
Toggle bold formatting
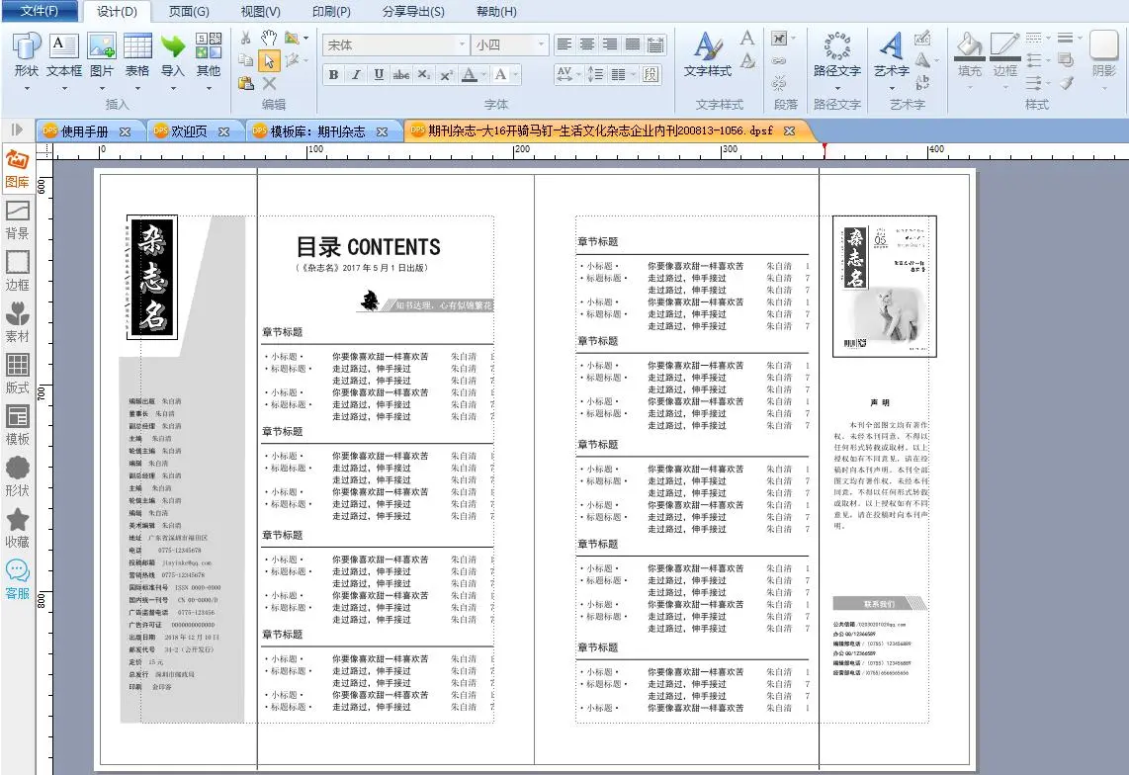click(x=333, y=75)
